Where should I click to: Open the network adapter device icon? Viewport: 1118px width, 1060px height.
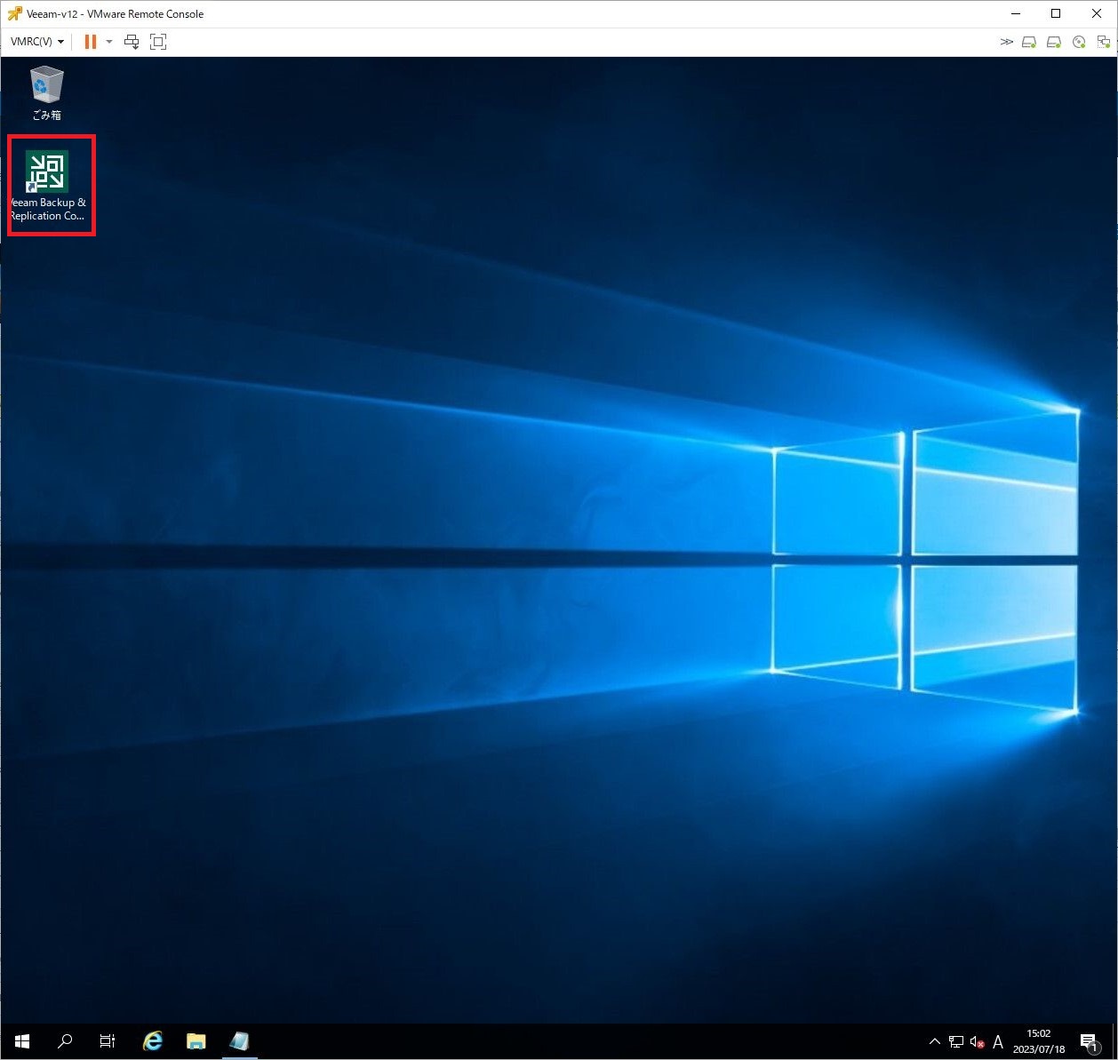(1104, 42)
